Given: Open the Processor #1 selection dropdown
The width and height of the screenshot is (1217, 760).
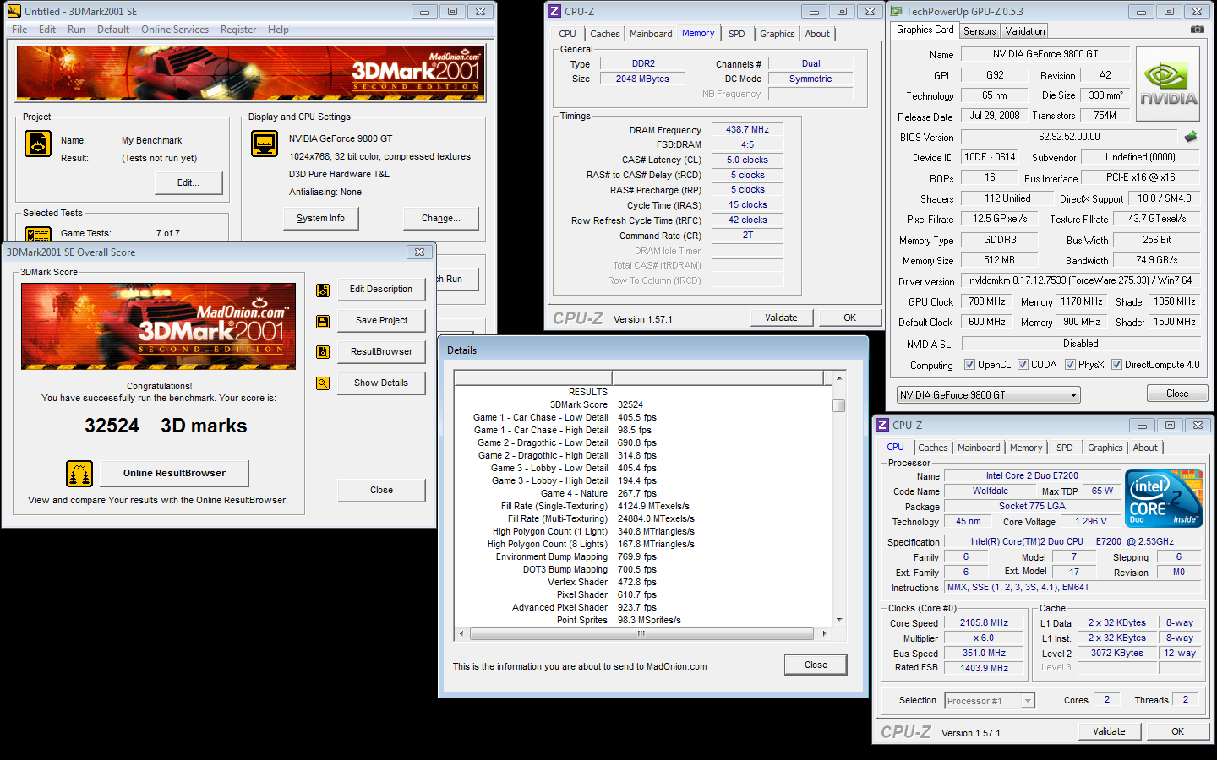Looking at the screenshot, I should [x=990, y=701].
